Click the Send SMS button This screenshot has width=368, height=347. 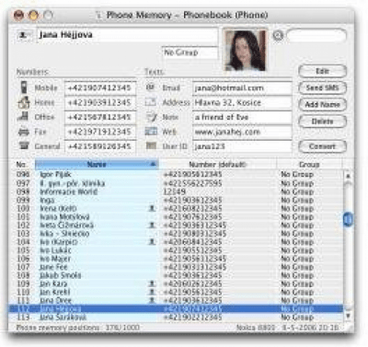(322, 87)
